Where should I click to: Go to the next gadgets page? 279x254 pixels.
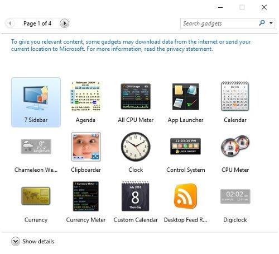pyautogui.click(x=64, y=23)
